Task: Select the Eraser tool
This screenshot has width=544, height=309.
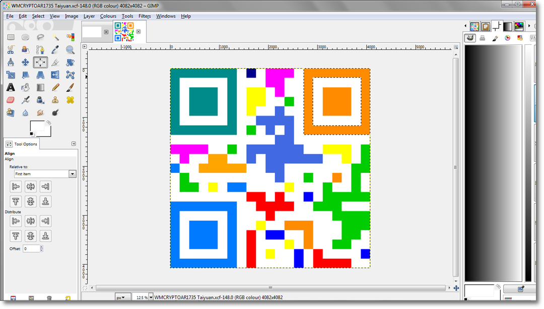Action: (x=11, y=100)
